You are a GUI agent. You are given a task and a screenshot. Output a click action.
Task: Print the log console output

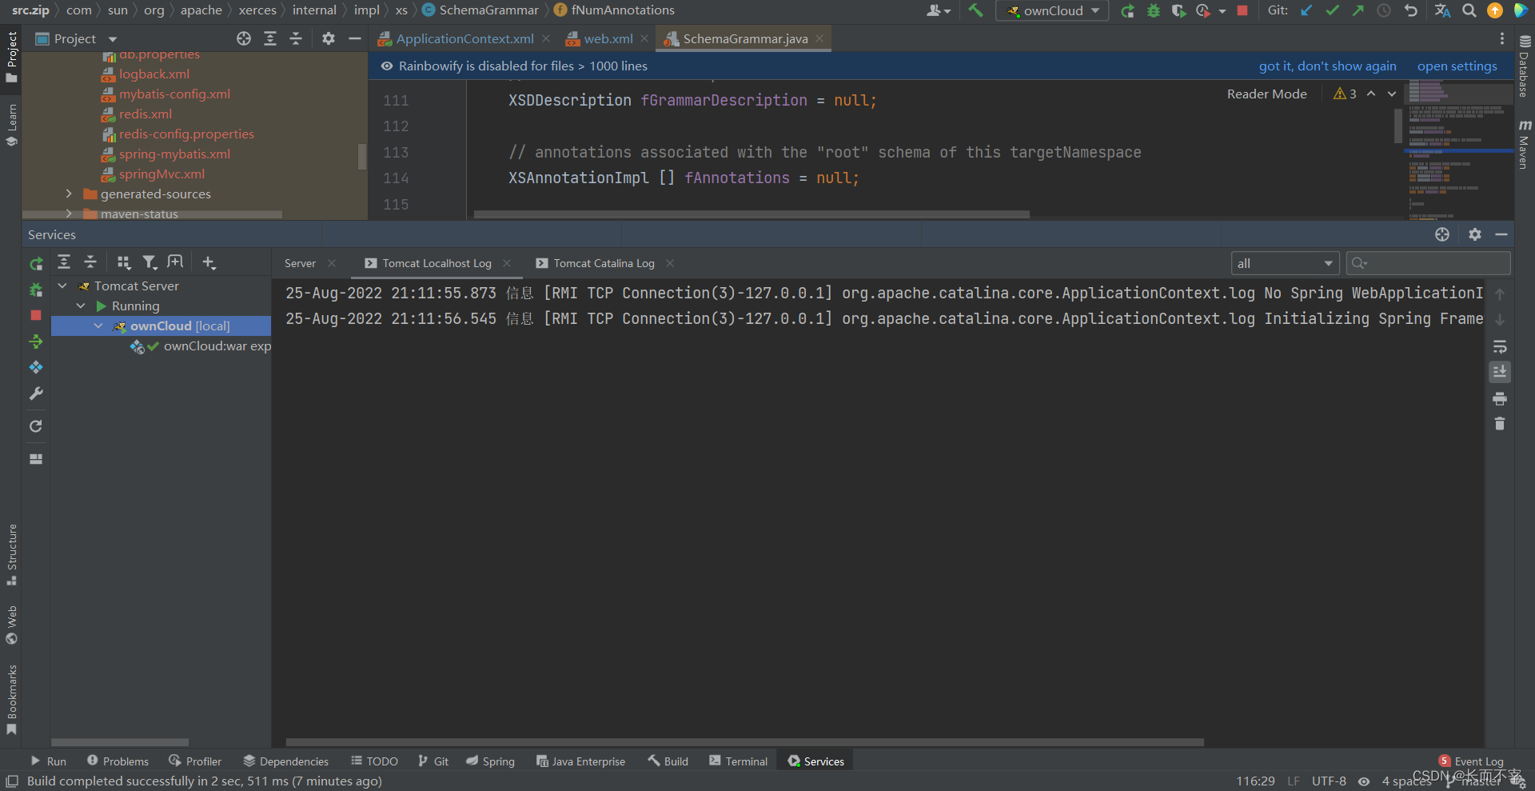tap(1500, 398)
